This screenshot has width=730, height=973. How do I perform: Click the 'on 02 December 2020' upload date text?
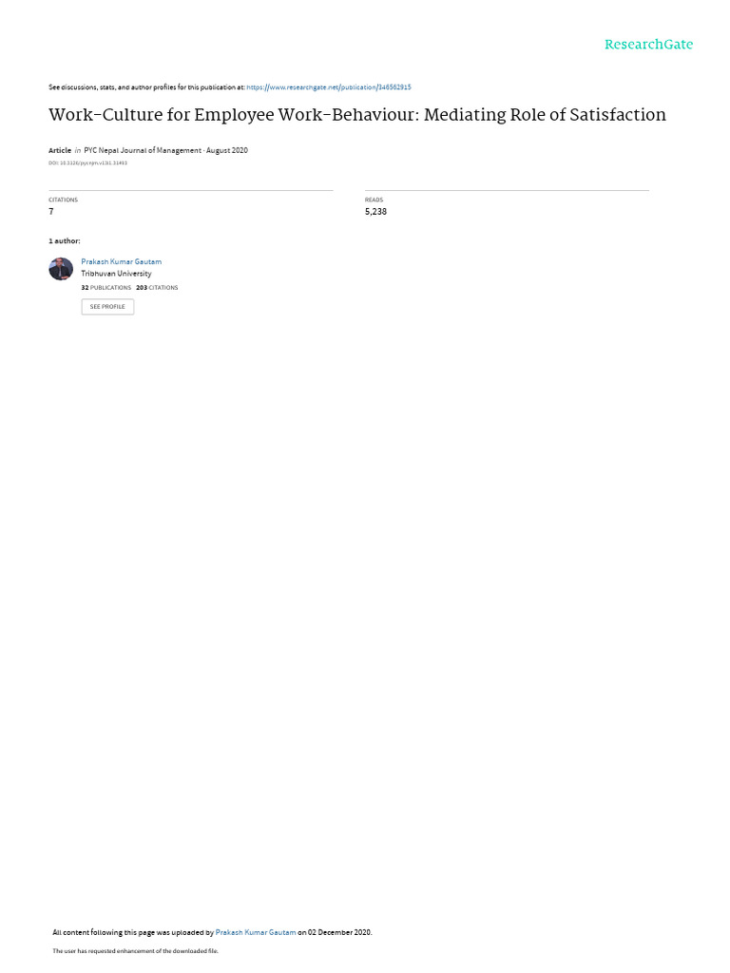335,932
